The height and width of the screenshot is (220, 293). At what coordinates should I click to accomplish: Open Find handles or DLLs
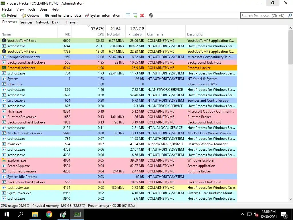(63, 15)
